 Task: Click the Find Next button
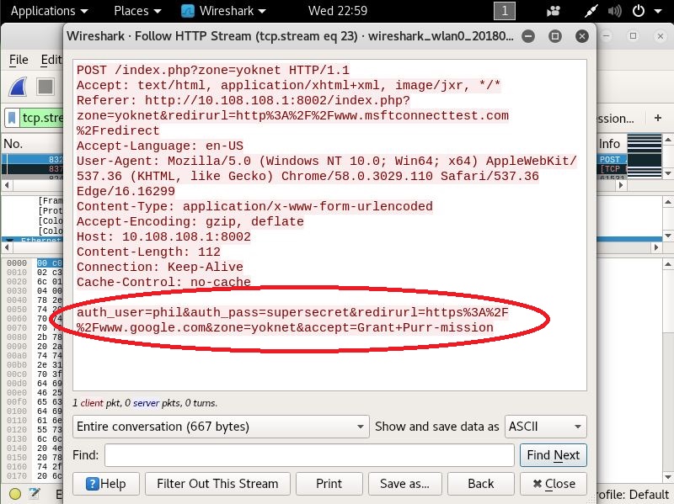[x=553, y=455]
